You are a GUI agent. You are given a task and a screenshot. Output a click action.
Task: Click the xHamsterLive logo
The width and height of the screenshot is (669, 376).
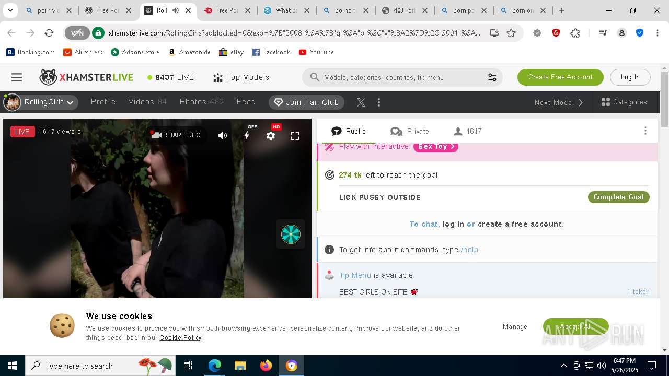tap(86, 77)
